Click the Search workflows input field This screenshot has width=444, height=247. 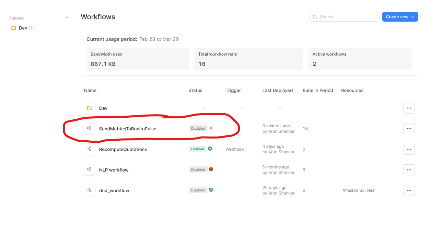(x=344, y=17)
